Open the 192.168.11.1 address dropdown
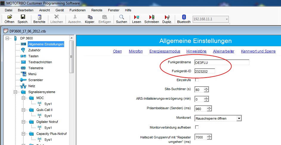 tap(227, 19)
